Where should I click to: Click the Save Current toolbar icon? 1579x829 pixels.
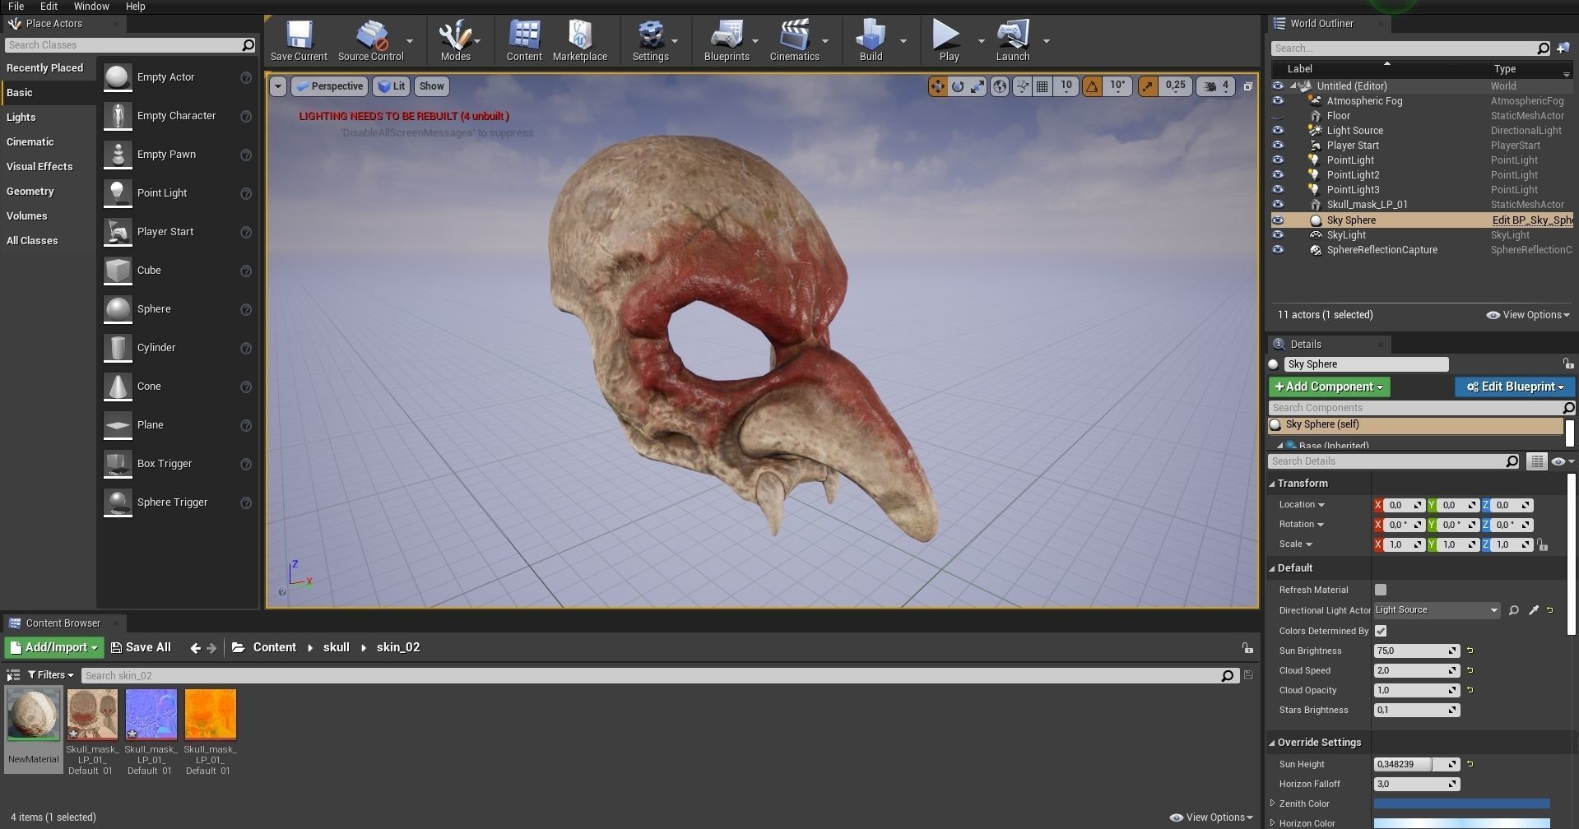click(x=299, y=40)
